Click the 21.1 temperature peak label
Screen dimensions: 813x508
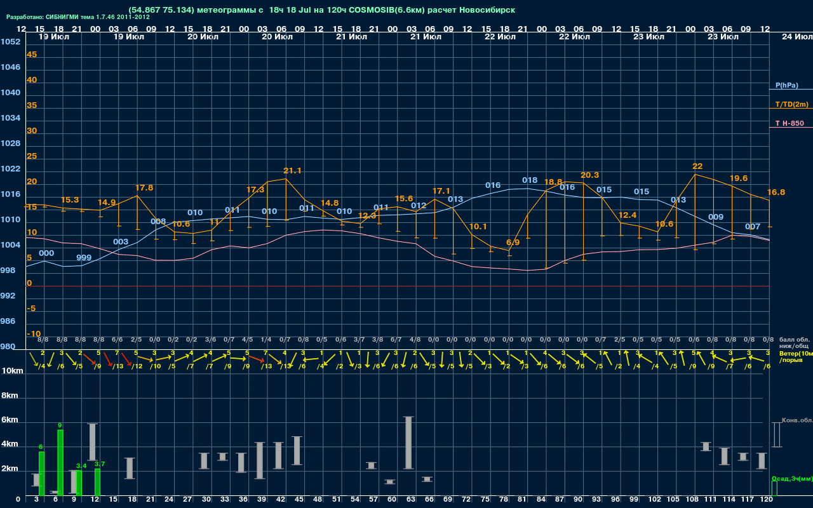(x=292, y=171)
